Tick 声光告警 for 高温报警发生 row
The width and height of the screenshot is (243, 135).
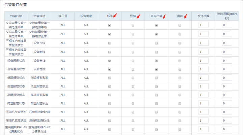click(156, 103)
